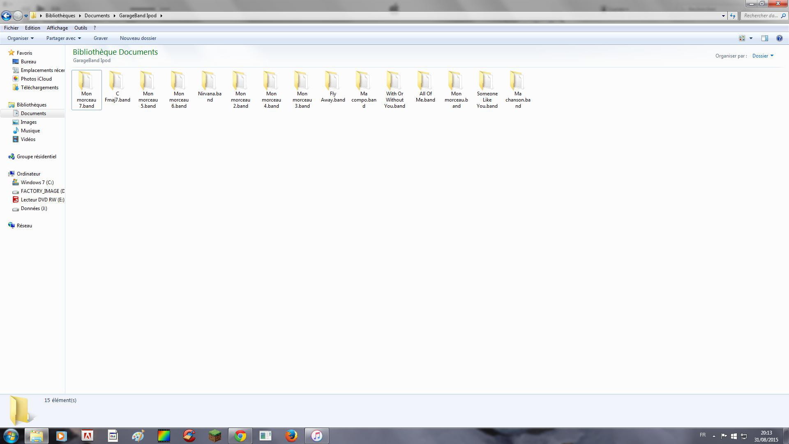This screenshot has width=789, height=444.
Task: Click the Rechercher search field
Action: coord(760,16)
